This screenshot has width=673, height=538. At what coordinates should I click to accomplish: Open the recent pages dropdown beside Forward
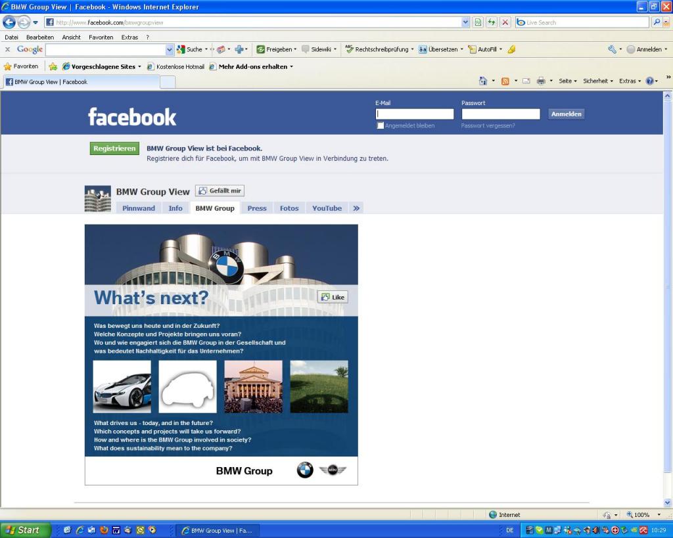(35, 22)
